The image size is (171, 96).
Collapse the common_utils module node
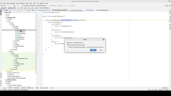5,18
